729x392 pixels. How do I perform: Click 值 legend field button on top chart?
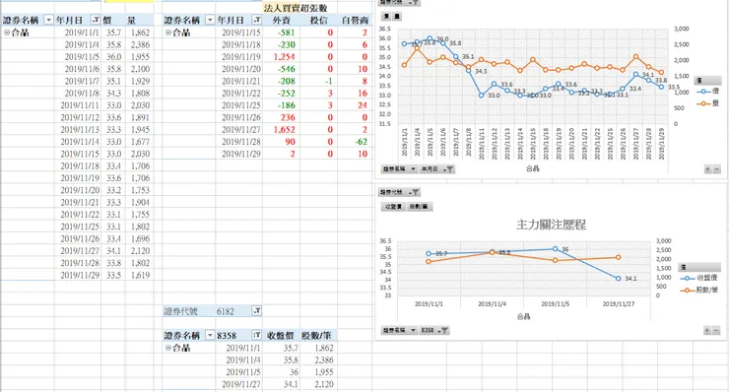pos(707,81)
